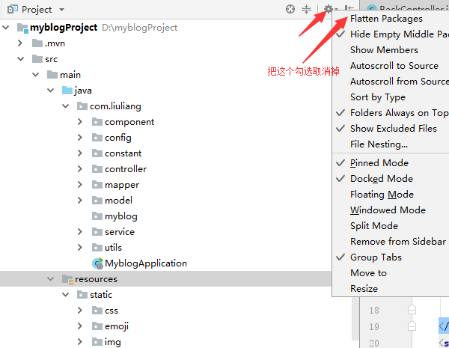The height and width of the screenshot is (348, 449).
Task: Click the resources root folder icon
Action: point(67,279)
